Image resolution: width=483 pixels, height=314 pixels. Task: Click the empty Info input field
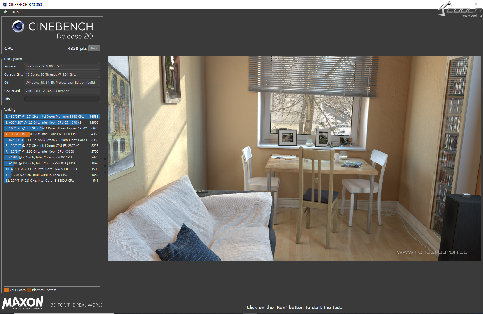tap(62, 99)
